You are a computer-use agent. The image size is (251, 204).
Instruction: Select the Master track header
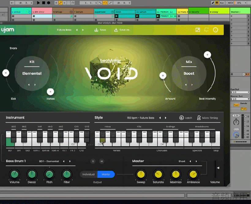(x=240, y=12)
